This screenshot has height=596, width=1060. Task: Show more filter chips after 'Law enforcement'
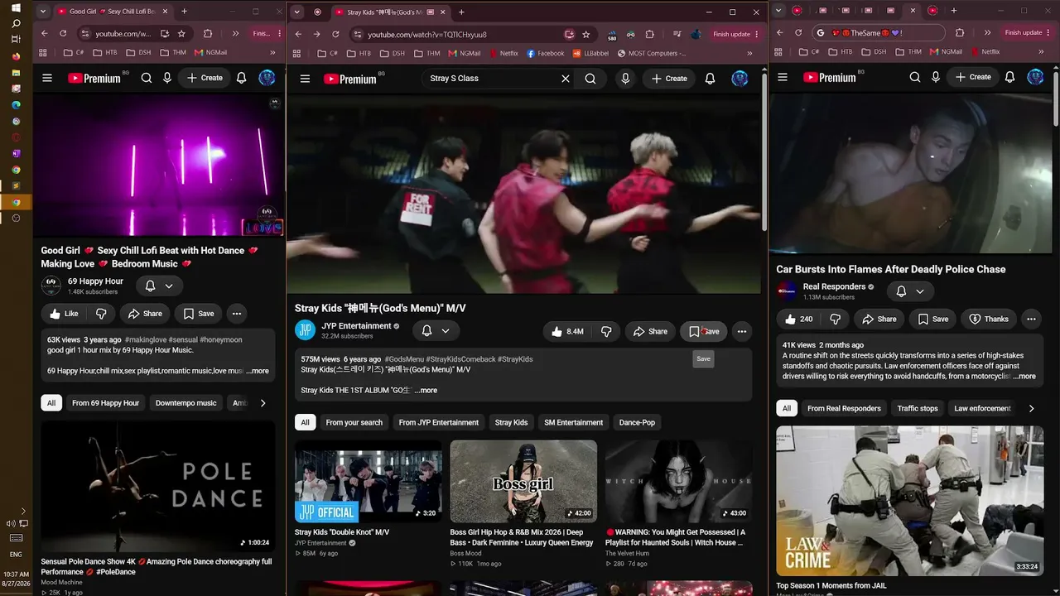click(x=1031, y=408)
